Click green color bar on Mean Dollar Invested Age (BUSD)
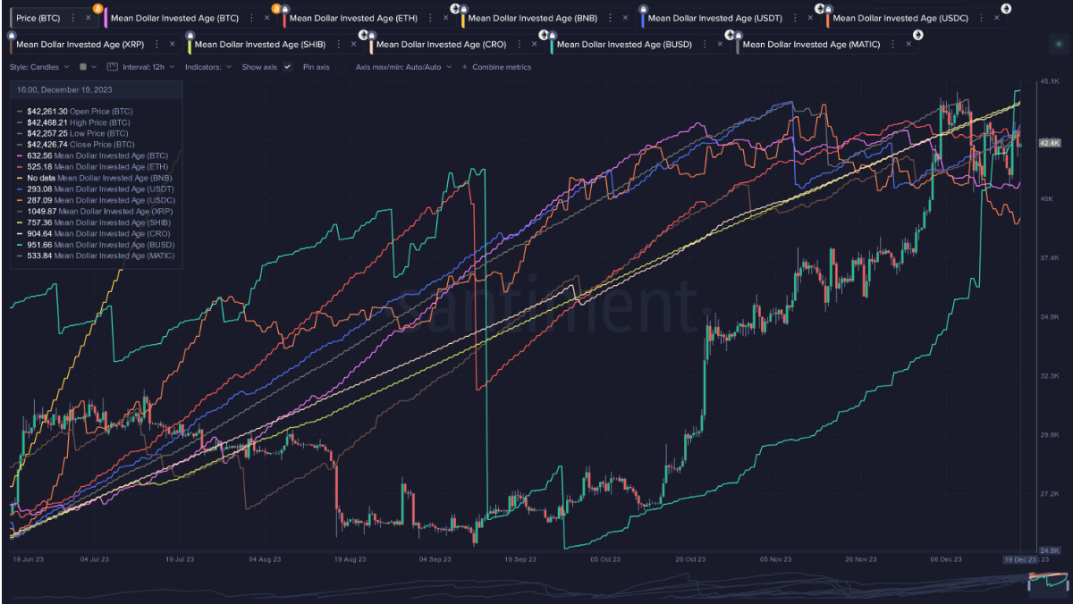This screenshot has width=1073, height=604. click(x=552, y=45)
